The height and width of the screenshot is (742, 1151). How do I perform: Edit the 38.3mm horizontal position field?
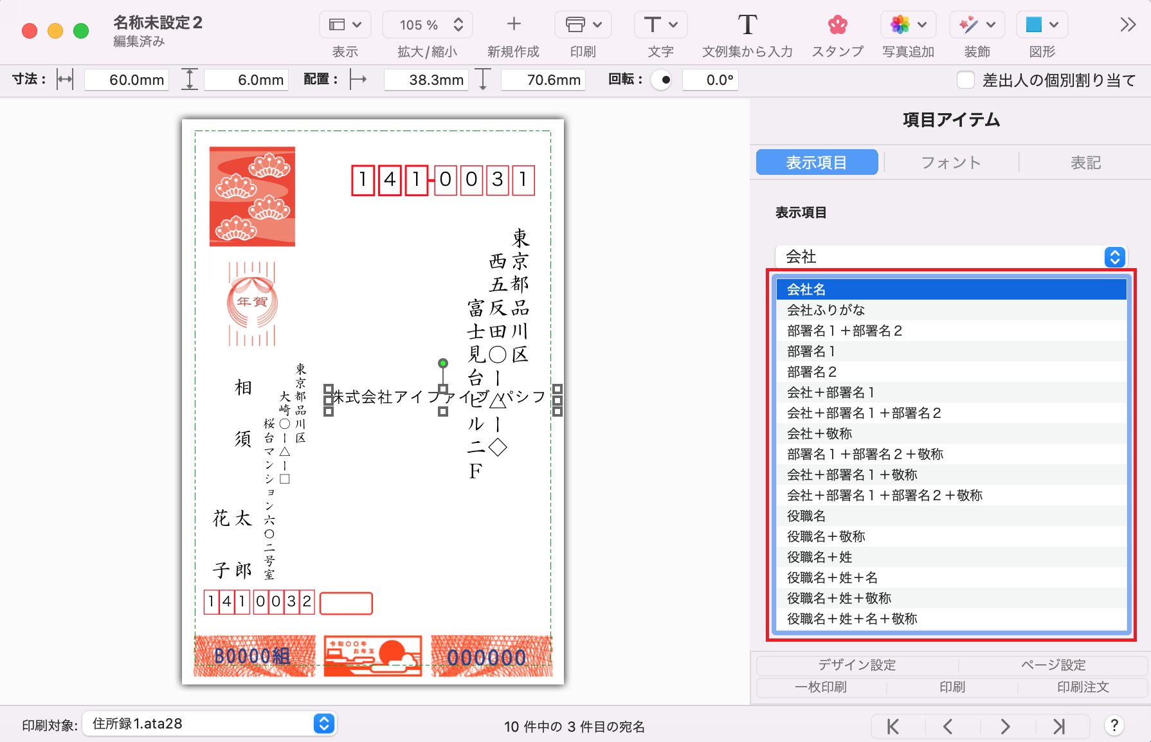click(426, 80)
